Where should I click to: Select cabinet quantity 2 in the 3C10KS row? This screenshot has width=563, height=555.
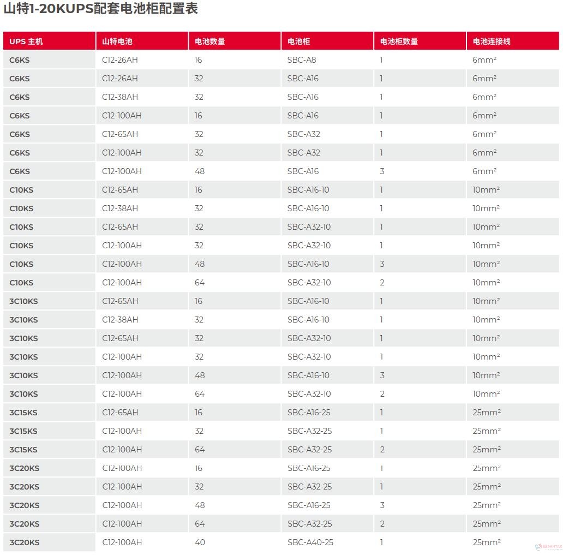tap(382, 394)
